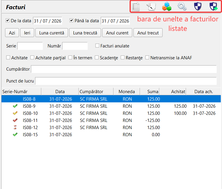Open the spreadsheet list report icon
Screen dimensions: 222x189
(x=136, y=7)
